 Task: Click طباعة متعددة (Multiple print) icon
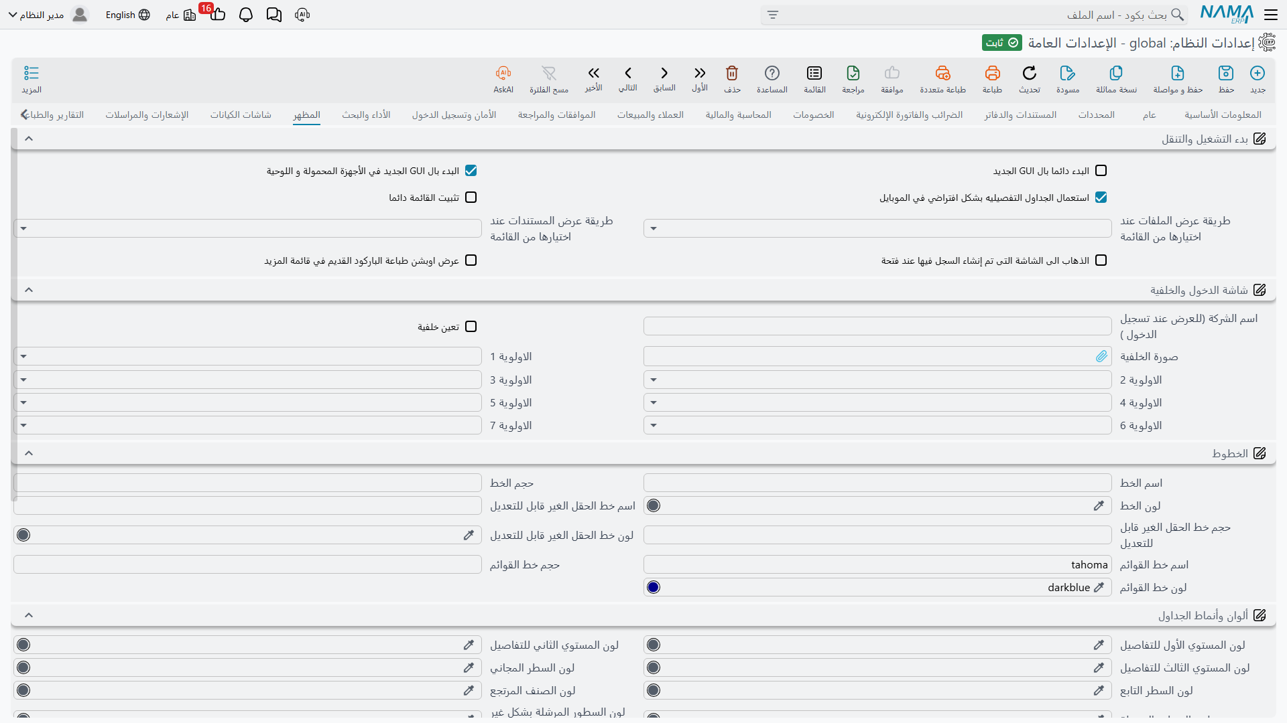pyautogui.click(x=942, y=73)
